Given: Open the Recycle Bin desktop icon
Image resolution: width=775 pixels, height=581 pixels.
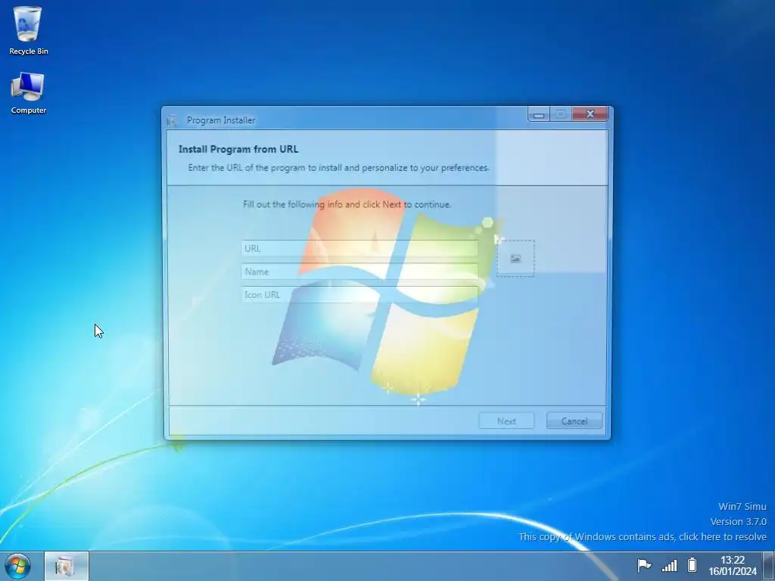Looking at the screenshot, I should (28, 30).
